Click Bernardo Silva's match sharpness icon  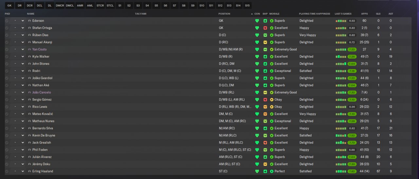(265, 128)
